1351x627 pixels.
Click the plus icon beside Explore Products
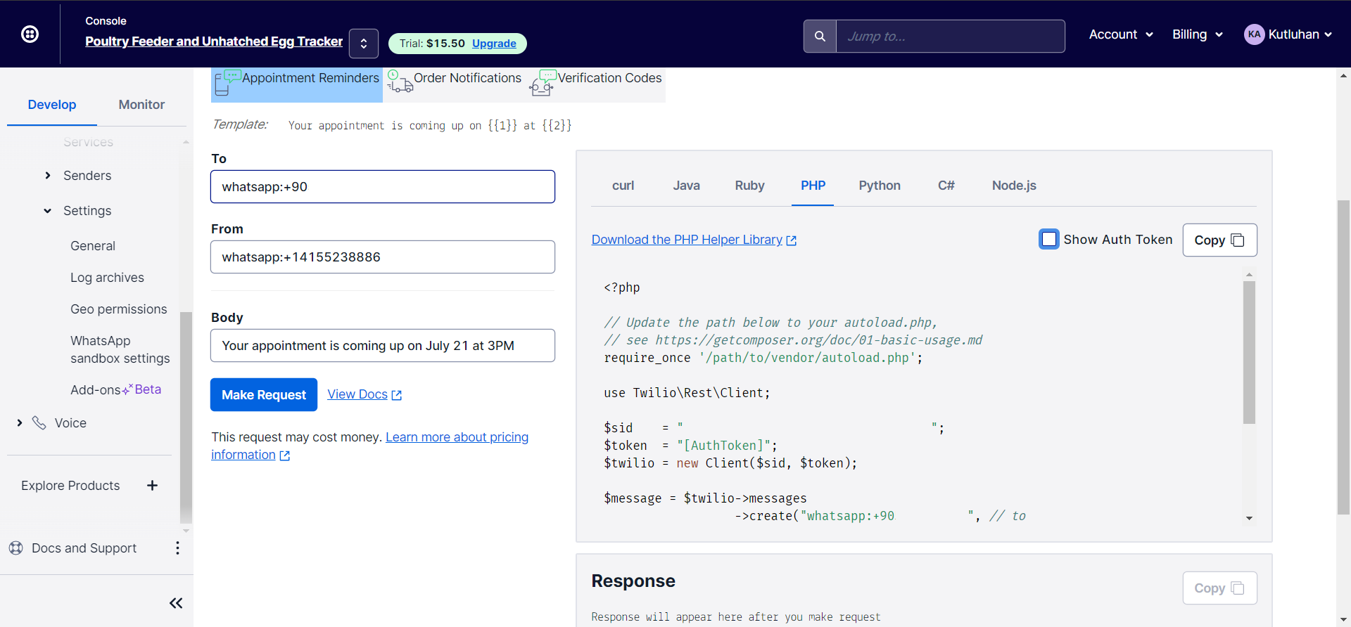[152, 486]
